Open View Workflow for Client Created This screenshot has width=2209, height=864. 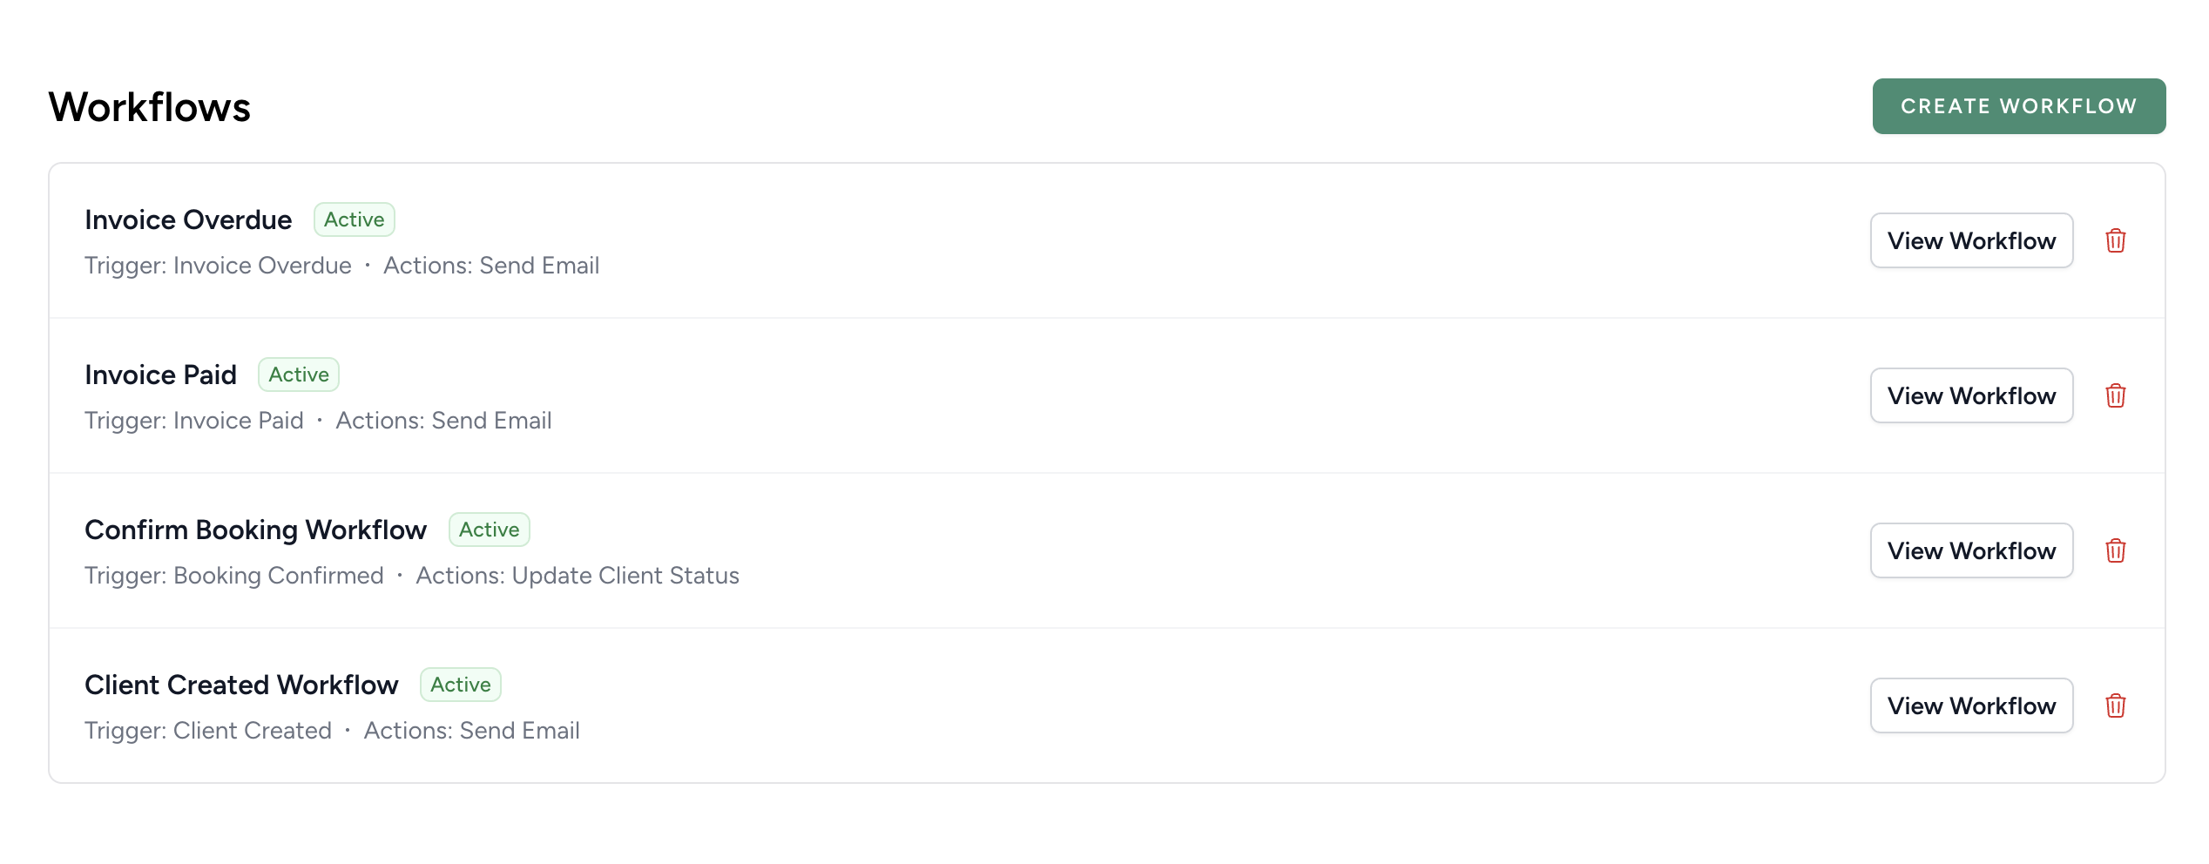tap(1972, 705)
